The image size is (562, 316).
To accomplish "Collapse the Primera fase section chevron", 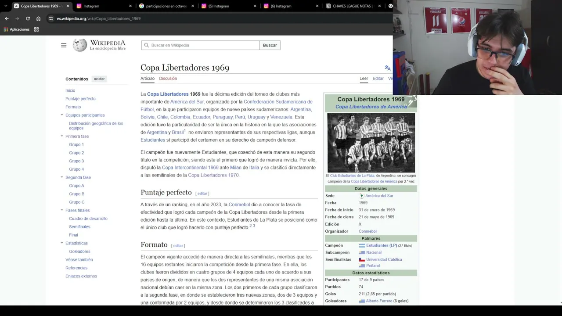I will pyautogui.click(x=62, y=136).
